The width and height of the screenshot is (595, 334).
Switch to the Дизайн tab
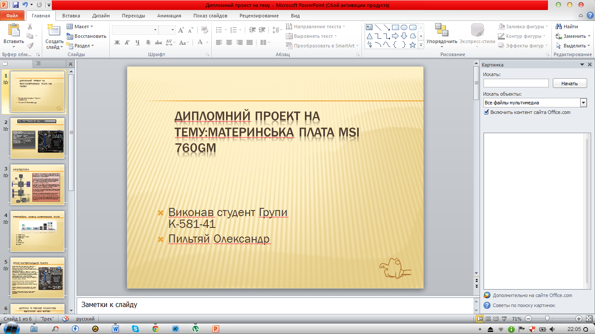(x=101, y=16)
